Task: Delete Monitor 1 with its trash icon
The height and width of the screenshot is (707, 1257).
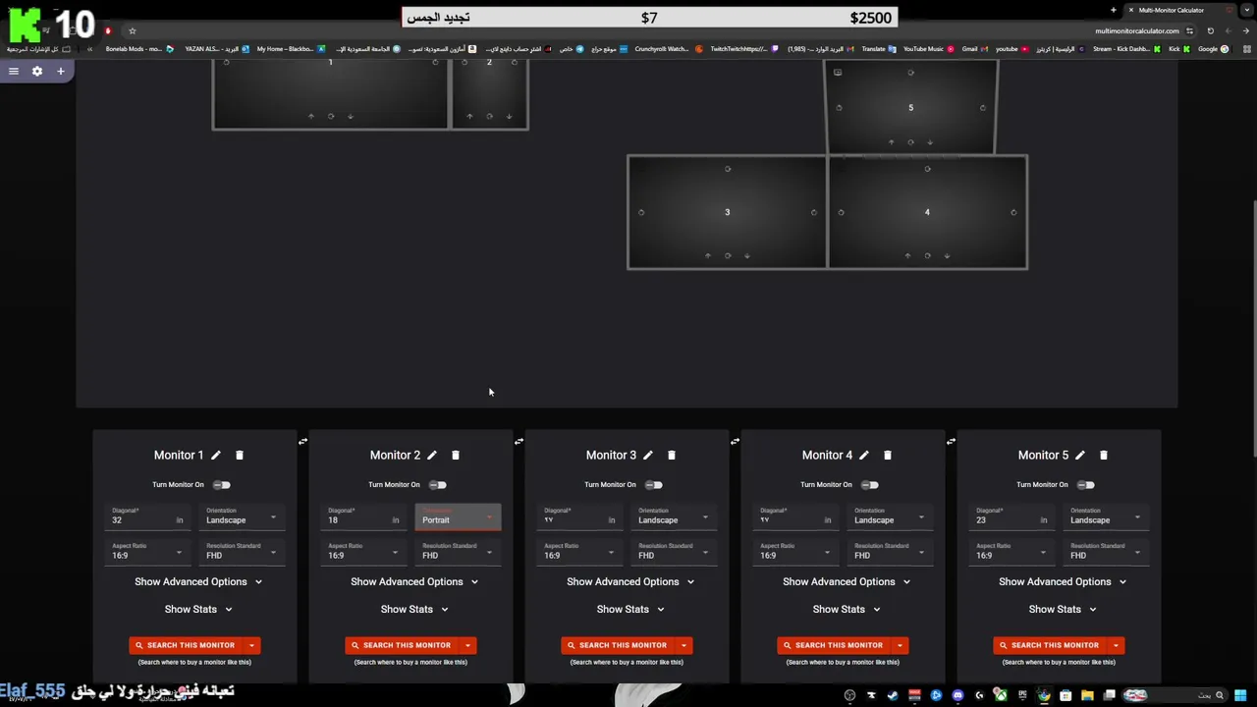Action: [240, 455]
